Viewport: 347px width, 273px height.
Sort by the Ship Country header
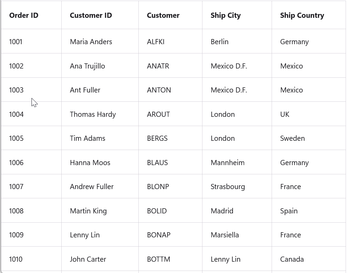(302, 15)
